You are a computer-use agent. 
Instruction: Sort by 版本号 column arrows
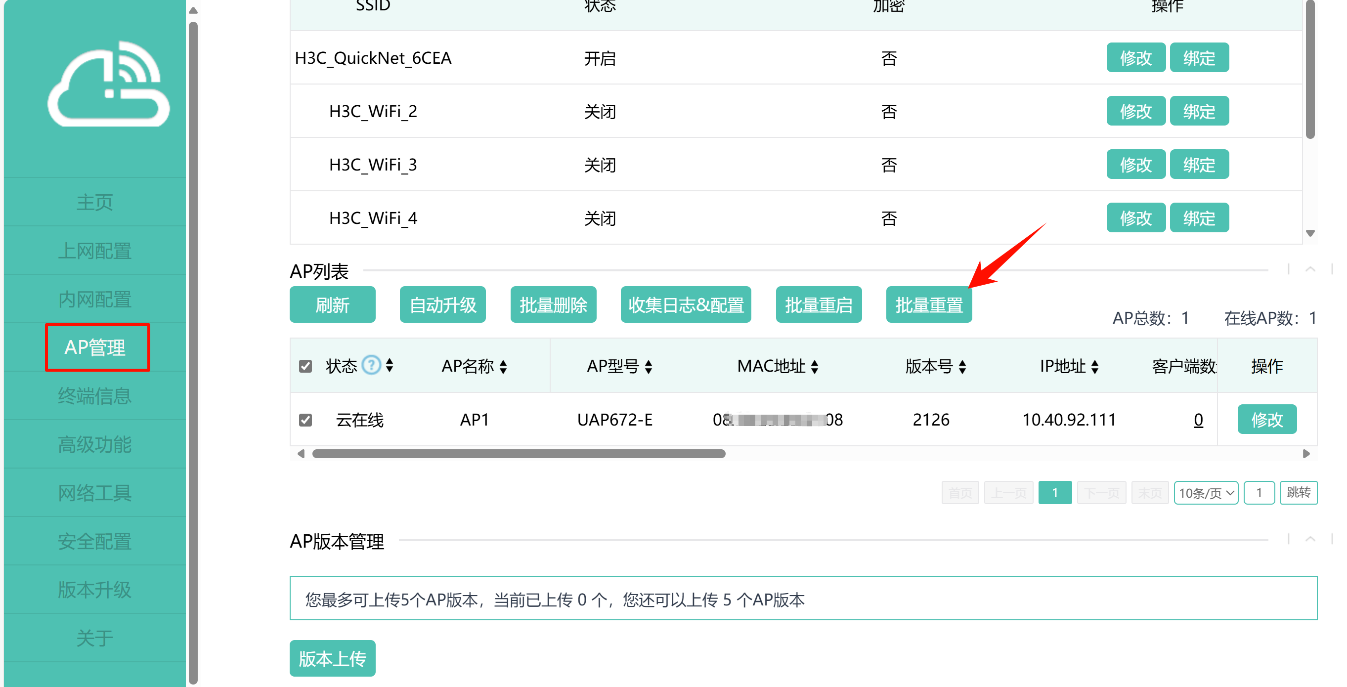(962, 367)
